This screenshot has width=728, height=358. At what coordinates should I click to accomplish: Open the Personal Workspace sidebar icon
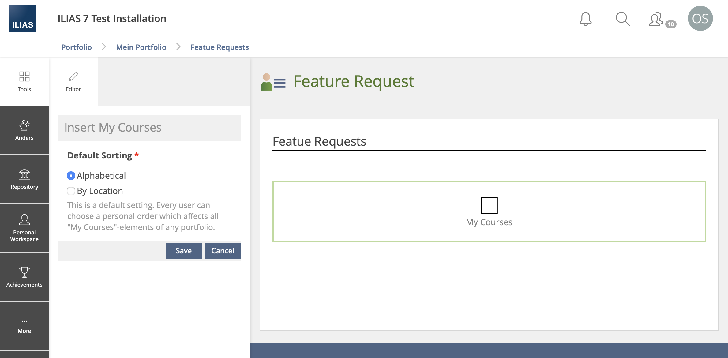[x=24, y=228]
